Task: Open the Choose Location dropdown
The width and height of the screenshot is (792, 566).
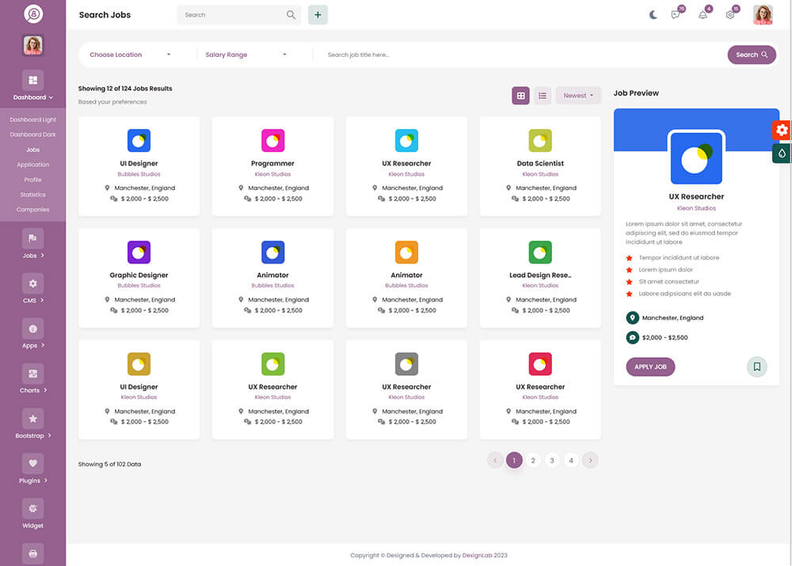Action: pyautogui.click(x=130, y=55)
